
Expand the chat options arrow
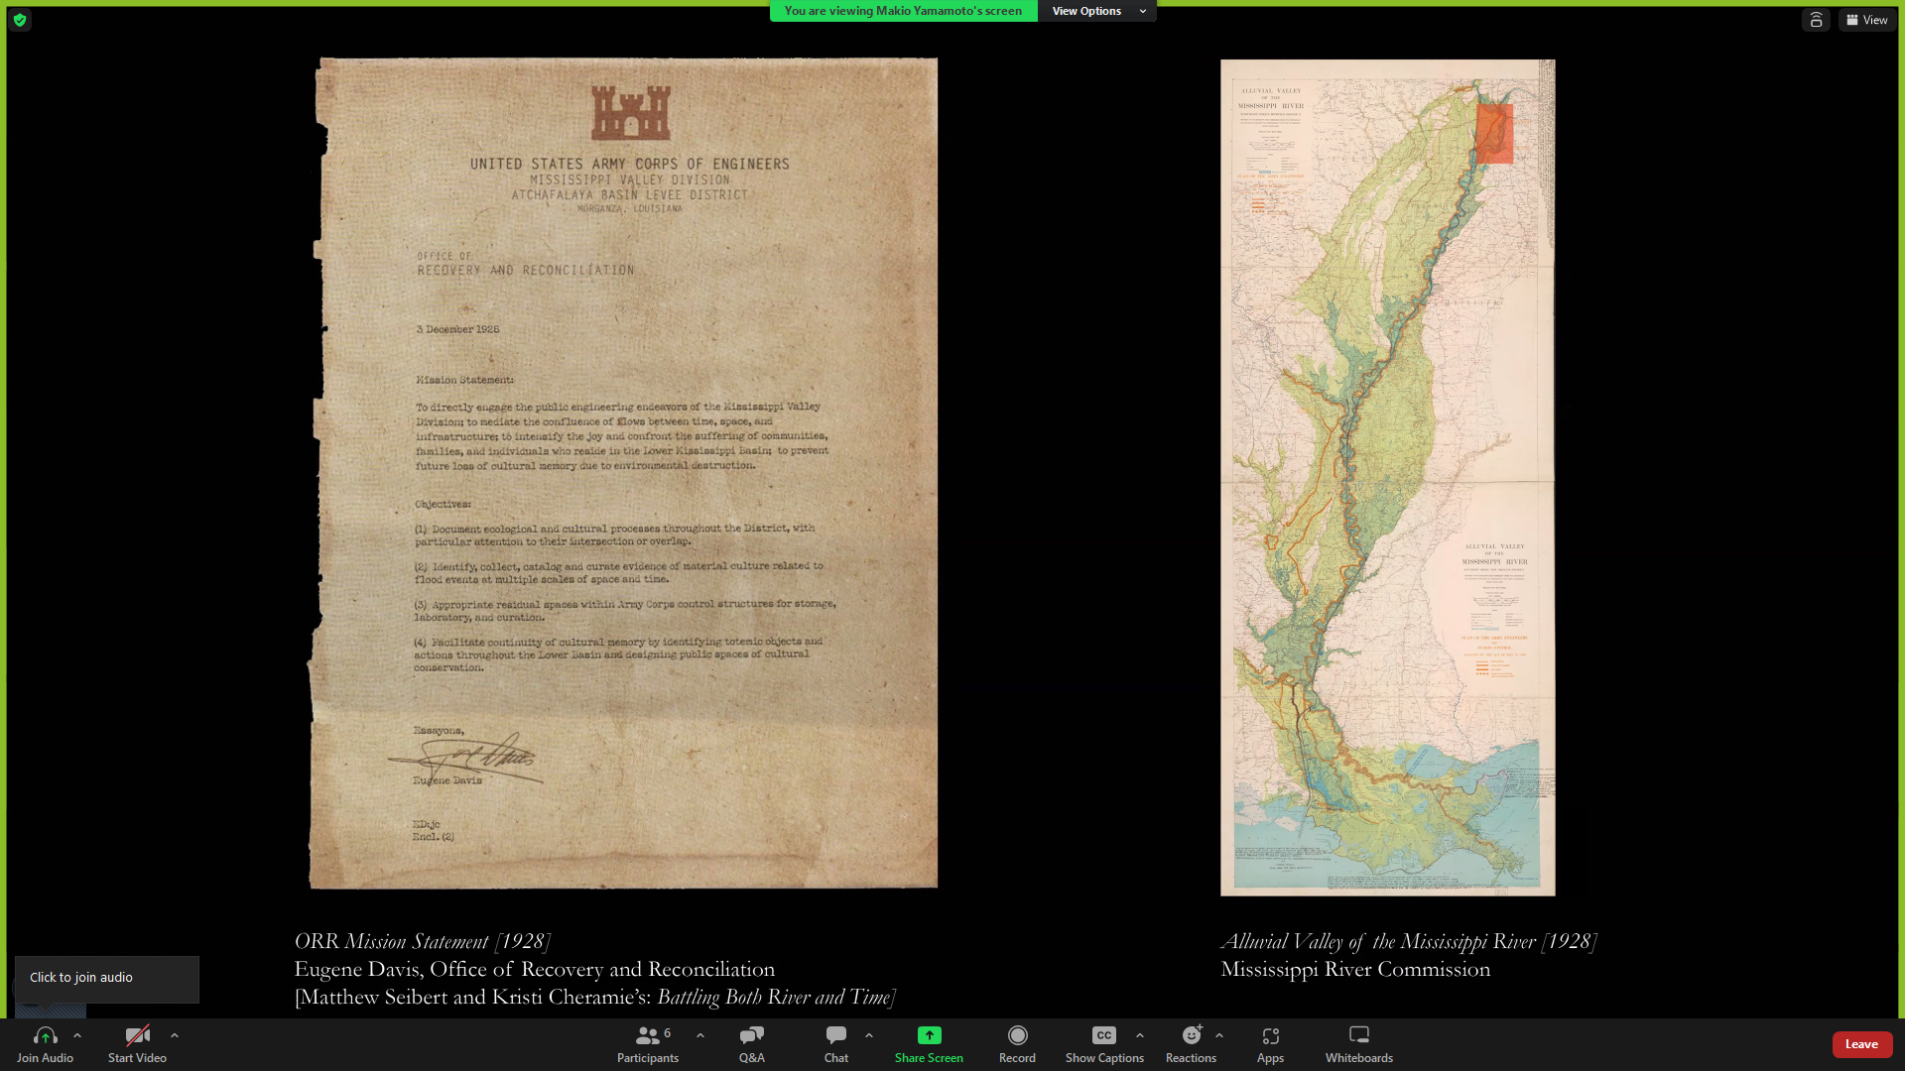(869, 1035)
